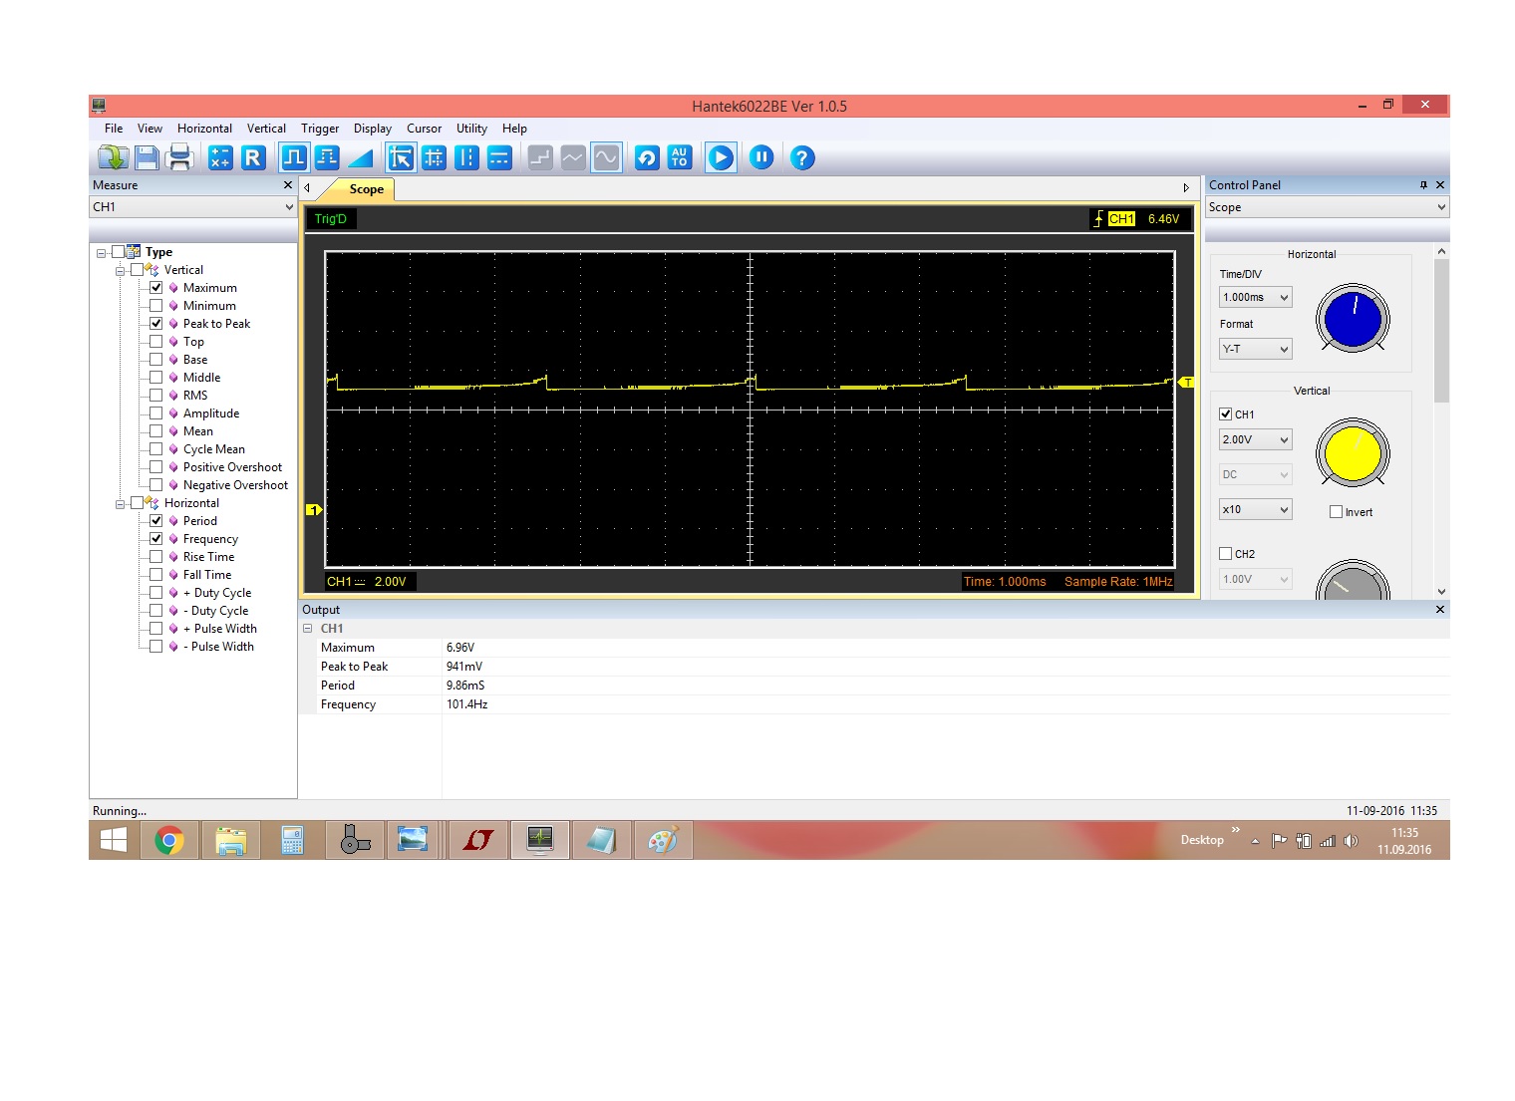Open the Control Panel Scope dropdown
The height and width of the screenshot is (1101, 1515).
pyautogui.click(x=1328, y=207)
